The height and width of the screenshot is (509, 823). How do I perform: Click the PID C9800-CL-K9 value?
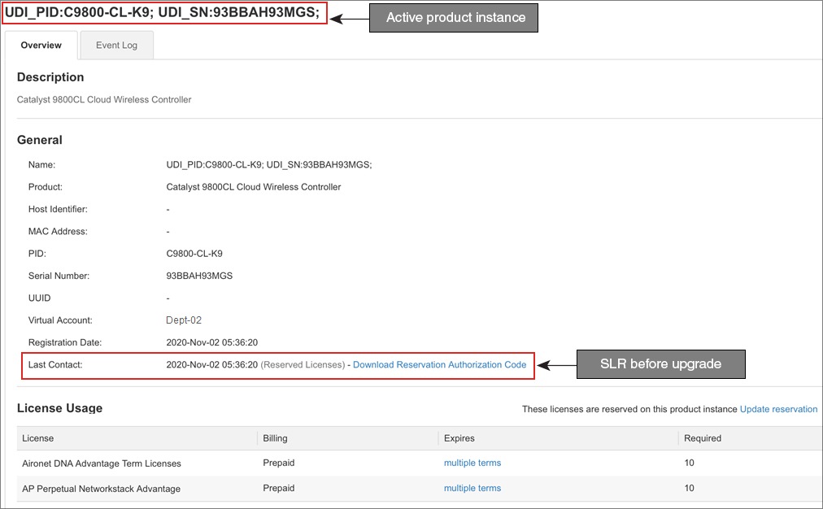(x=194, y=253)
